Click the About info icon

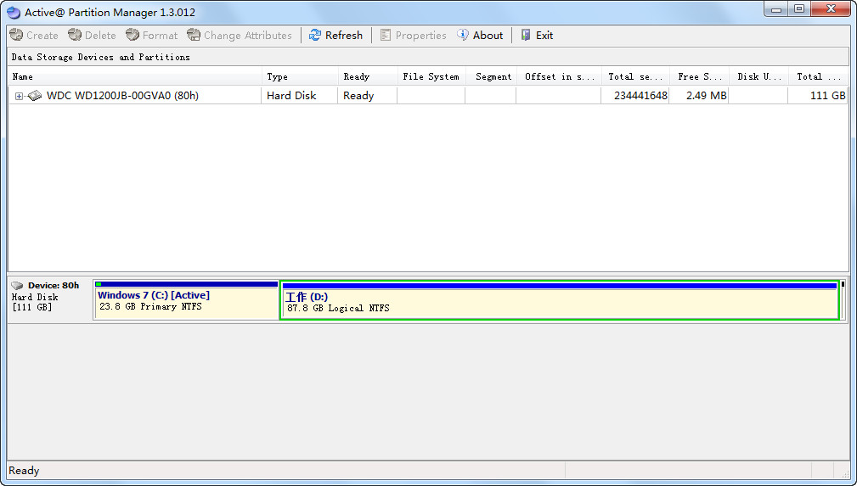[463, 35]
